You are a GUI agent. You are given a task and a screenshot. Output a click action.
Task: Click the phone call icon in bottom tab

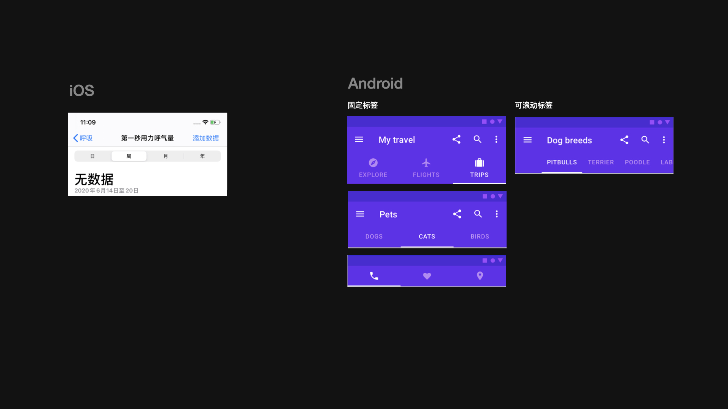374,276
